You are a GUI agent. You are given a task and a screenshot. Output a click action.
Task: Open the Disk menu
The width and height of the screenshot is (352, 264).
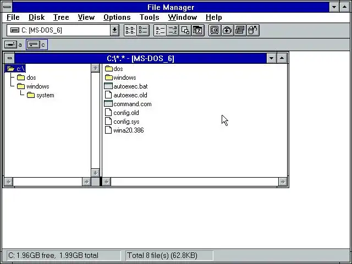[37, 17]
